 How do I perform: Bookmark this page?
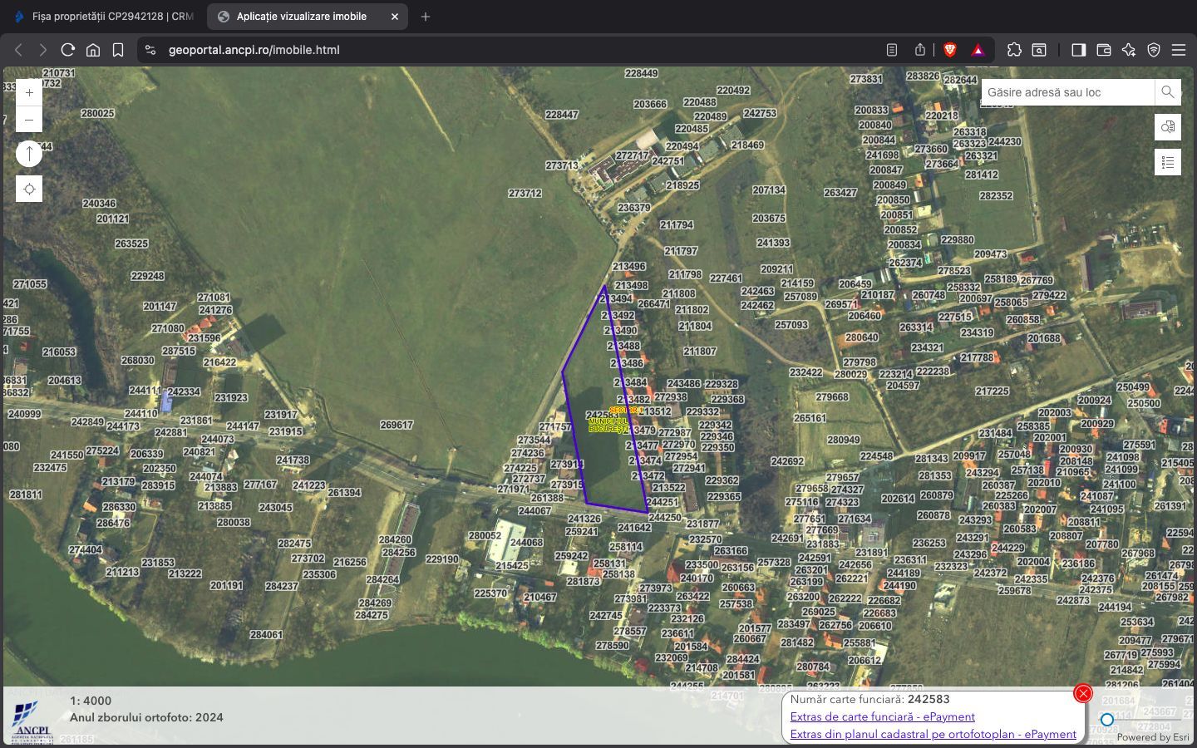click(118, 50)
